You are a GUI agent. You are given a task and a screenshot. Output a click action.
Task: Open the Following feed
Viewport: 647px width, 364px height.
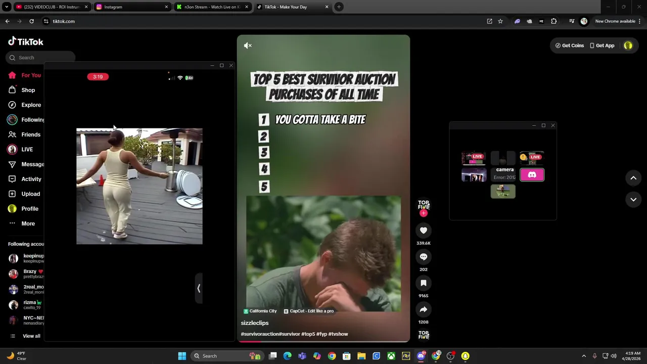coord(26,120)
